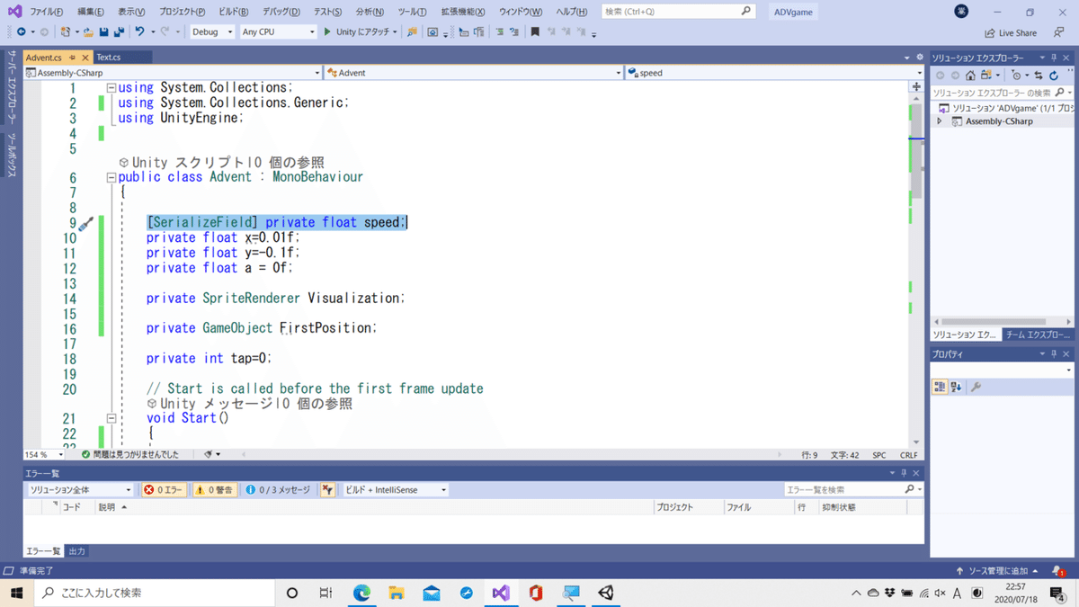
Task: Click the screwdriver quick actions icon on line 9
Action: click(85, 223)
